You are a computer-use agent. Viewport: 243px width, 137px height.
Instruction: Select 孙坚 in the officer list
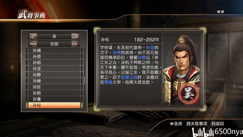(54, 69)
